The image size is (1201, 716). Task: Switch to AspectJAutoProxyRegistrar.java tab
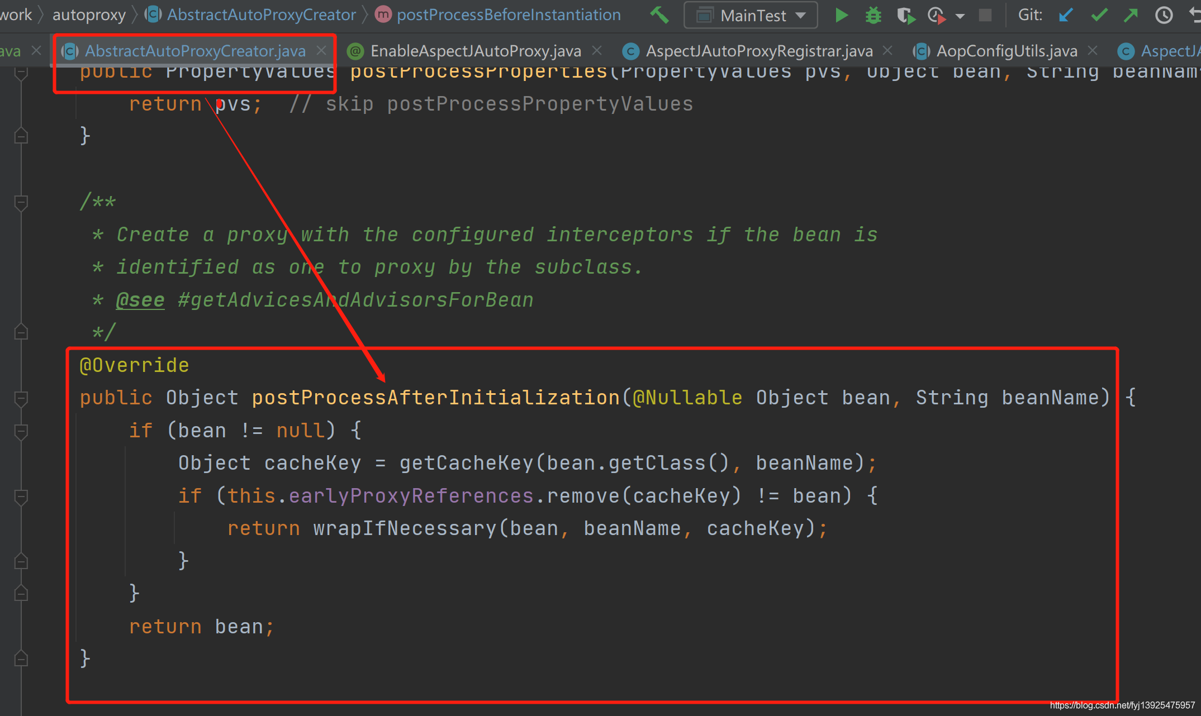click(x=759, y=51)
